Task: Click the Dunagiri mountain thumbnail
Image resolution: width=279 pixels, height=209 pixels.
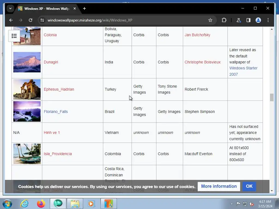Action: [27, 62]
